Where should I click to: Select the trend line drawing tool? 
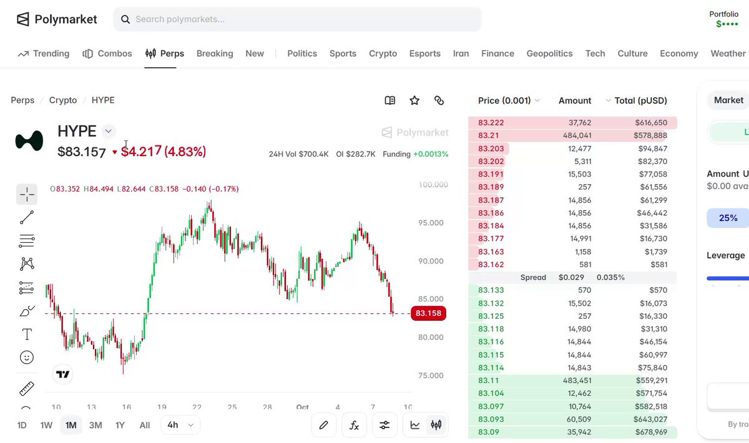coord(27,218)
